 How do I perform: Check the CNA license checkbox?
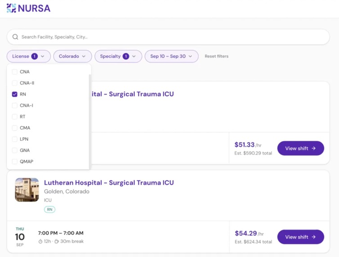coord(14,72)
